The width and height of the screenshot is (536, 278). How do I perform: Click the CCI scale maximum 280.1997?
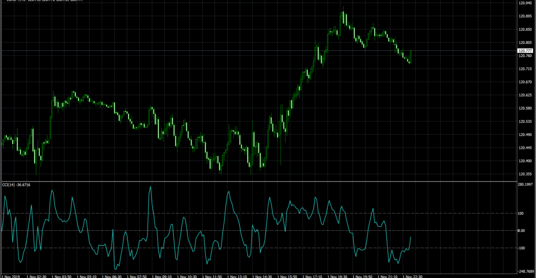coord(526,185)
